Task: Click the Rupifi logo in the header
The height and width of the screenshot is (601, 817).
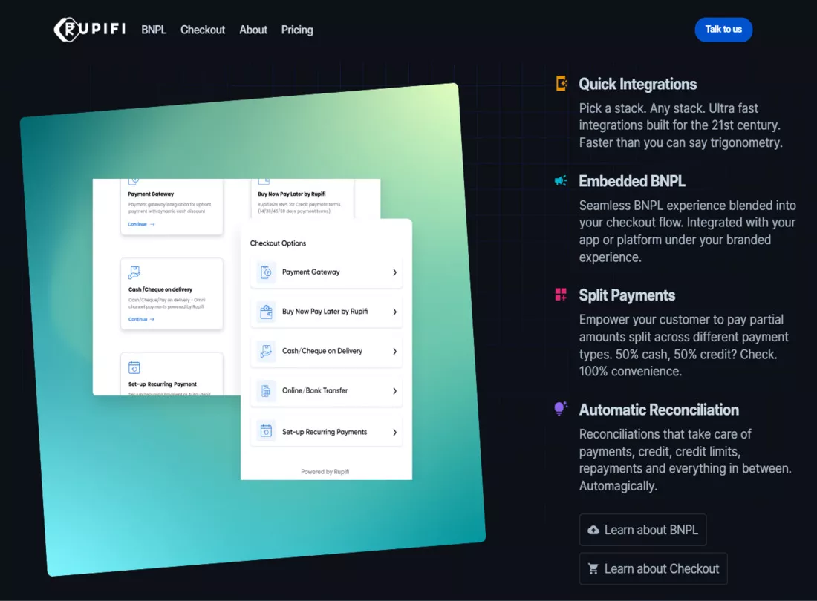Action: [90, 29]
